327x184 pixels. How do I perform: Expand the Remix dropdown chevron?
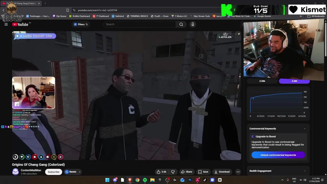pyautogui.click(x=79, y=172)
